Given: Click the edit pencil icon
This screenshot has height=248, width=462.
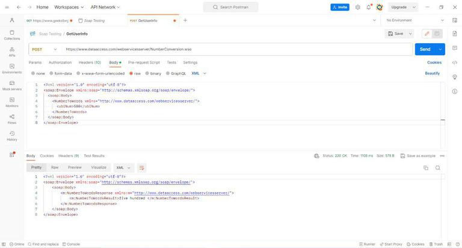Looking at the screenshot, I should [x=427, y=34].
